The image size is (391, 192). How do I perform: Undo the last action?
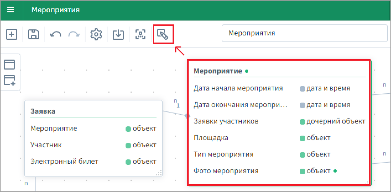(56, 34)
